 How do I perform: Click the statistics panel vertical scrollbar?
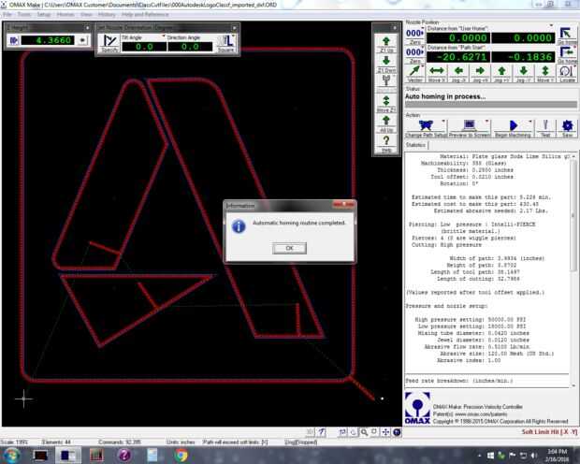coord(573,269)
